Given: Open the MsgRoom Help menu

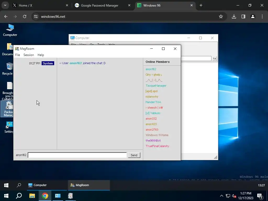Looking at the screenshot, I should pyautogui.click(x=41, y=55).
